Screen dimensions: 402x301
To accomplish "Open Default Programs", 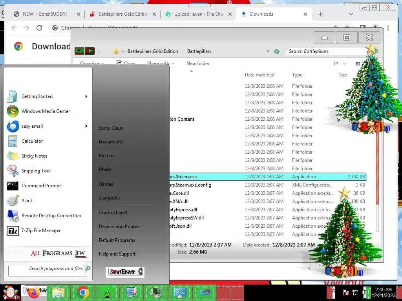I will [117, 240].
